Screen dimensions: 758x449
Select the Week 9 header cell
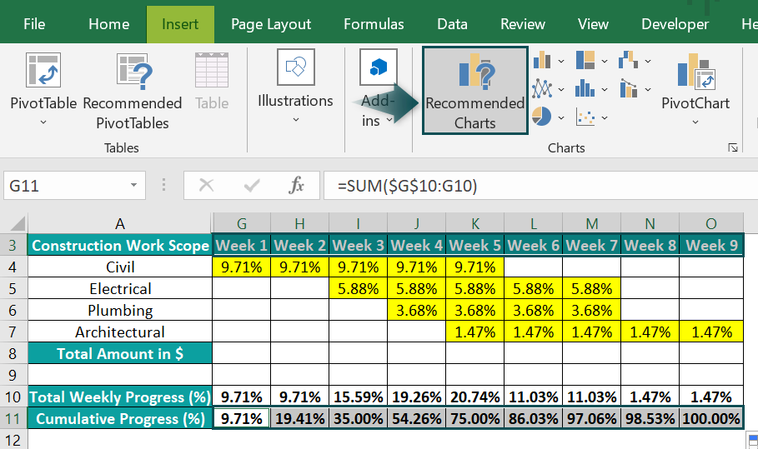click(711, 245)
